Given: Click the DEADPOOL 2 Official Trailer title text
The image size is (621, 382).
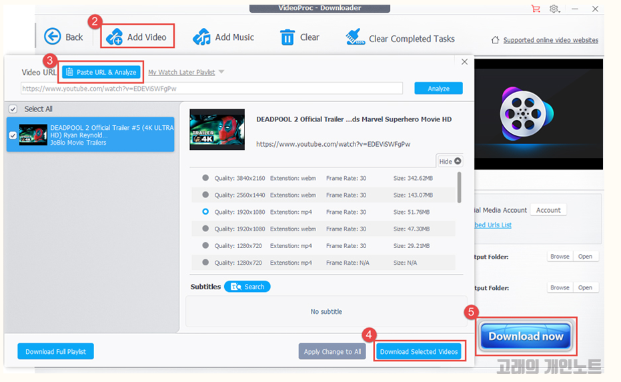Looking at the screenshot, I should [354, 119].
